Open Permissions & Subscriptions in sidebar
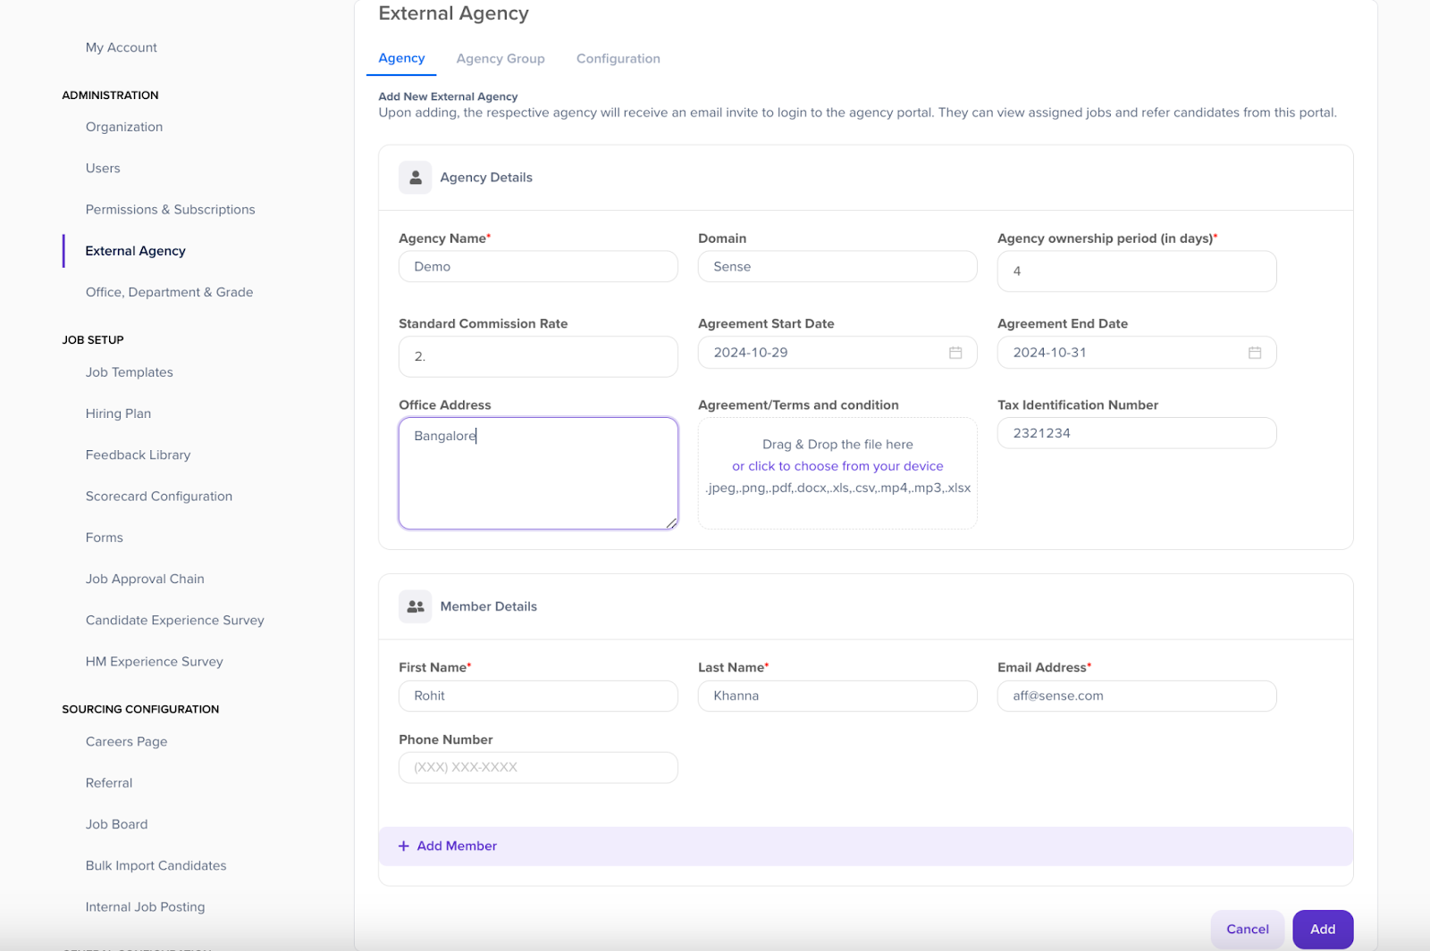This screenshot has width=1430, height=951. point(170,210)
